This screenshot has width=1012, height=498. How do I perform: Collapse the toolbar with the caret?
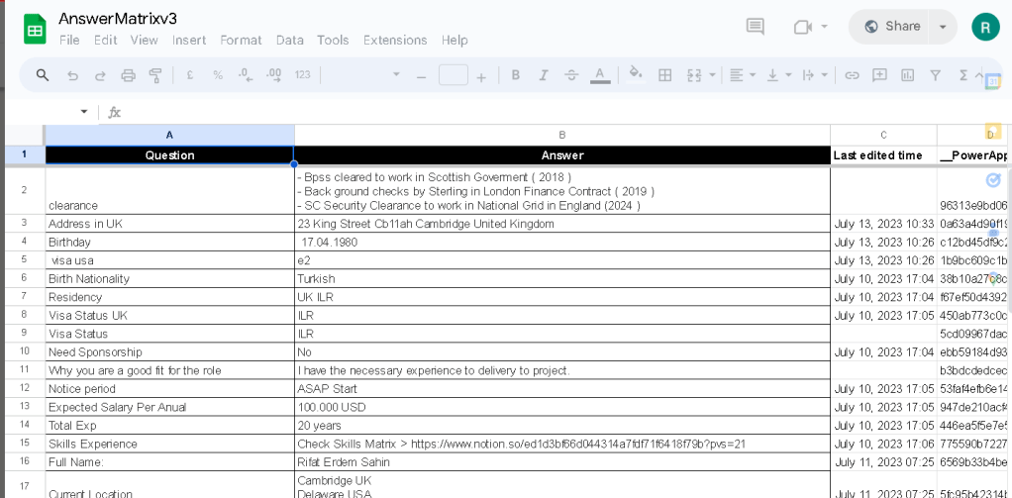tap(978, 76)
